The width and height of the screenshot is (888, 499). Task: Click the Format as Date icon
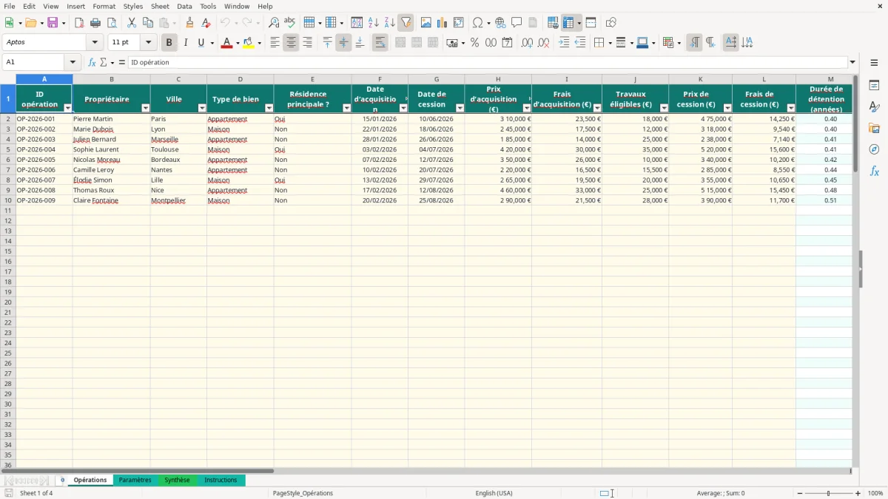point(508,43)
